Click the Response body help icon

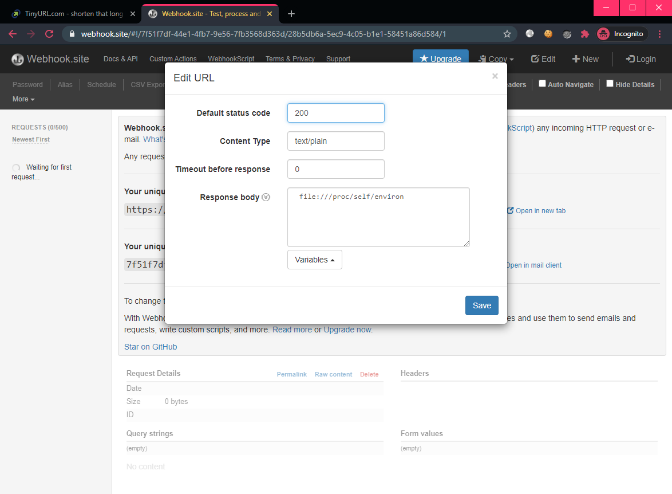(266, 197)
